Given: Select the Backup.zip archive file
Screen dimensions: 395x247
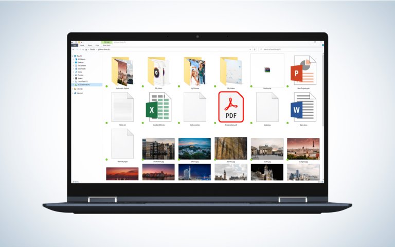Looking at the screenshot, I should pos(267,70).
